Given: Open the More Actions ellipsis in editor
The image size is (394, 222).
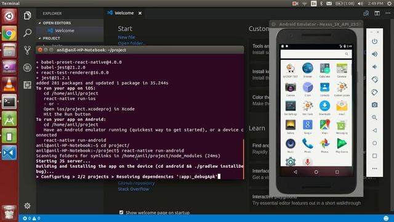Looking at the screenshot, I should tap(388, 13).
